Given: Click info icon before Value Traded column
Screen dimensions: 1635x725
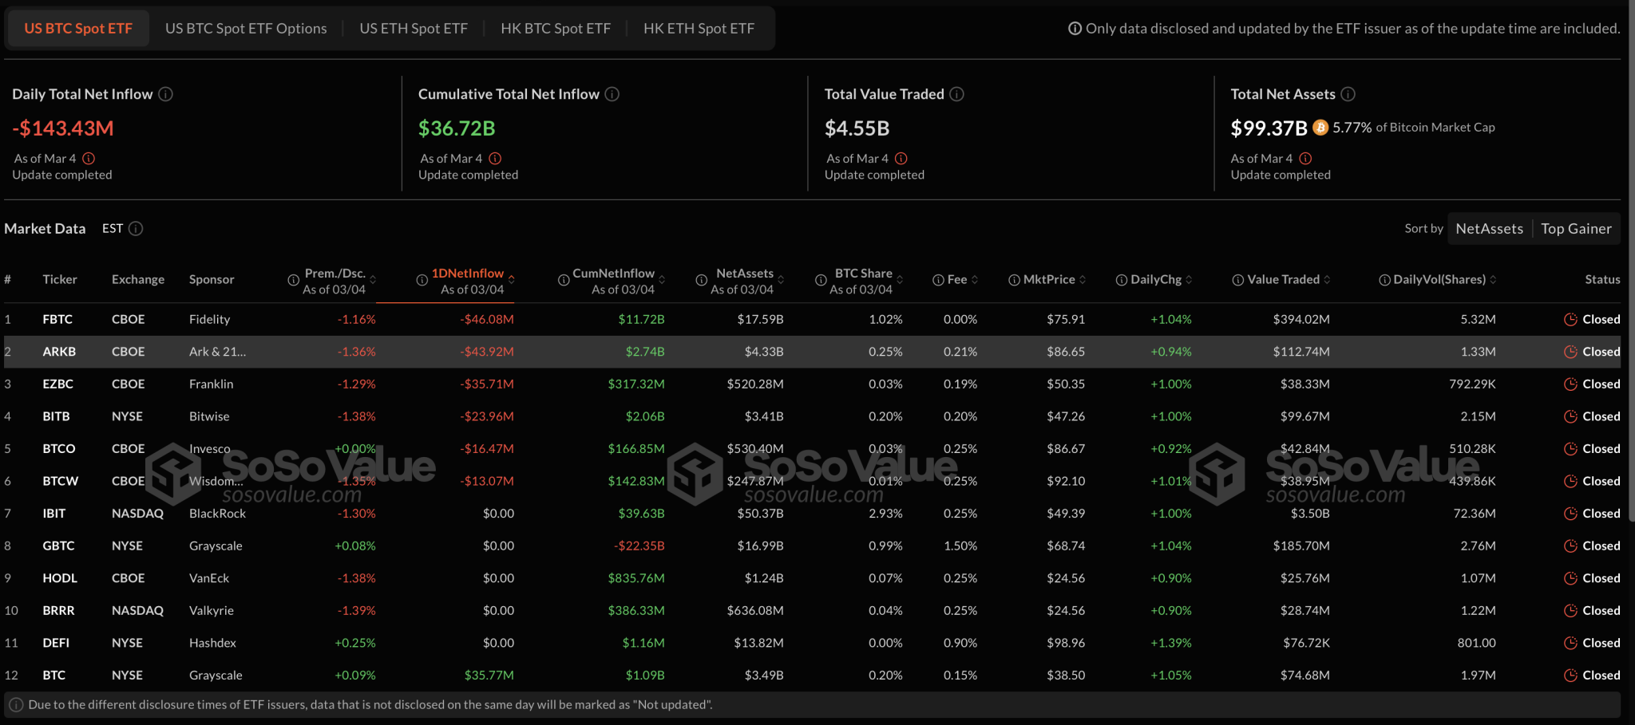Looking at the screenshot, I should point(1238,280).
